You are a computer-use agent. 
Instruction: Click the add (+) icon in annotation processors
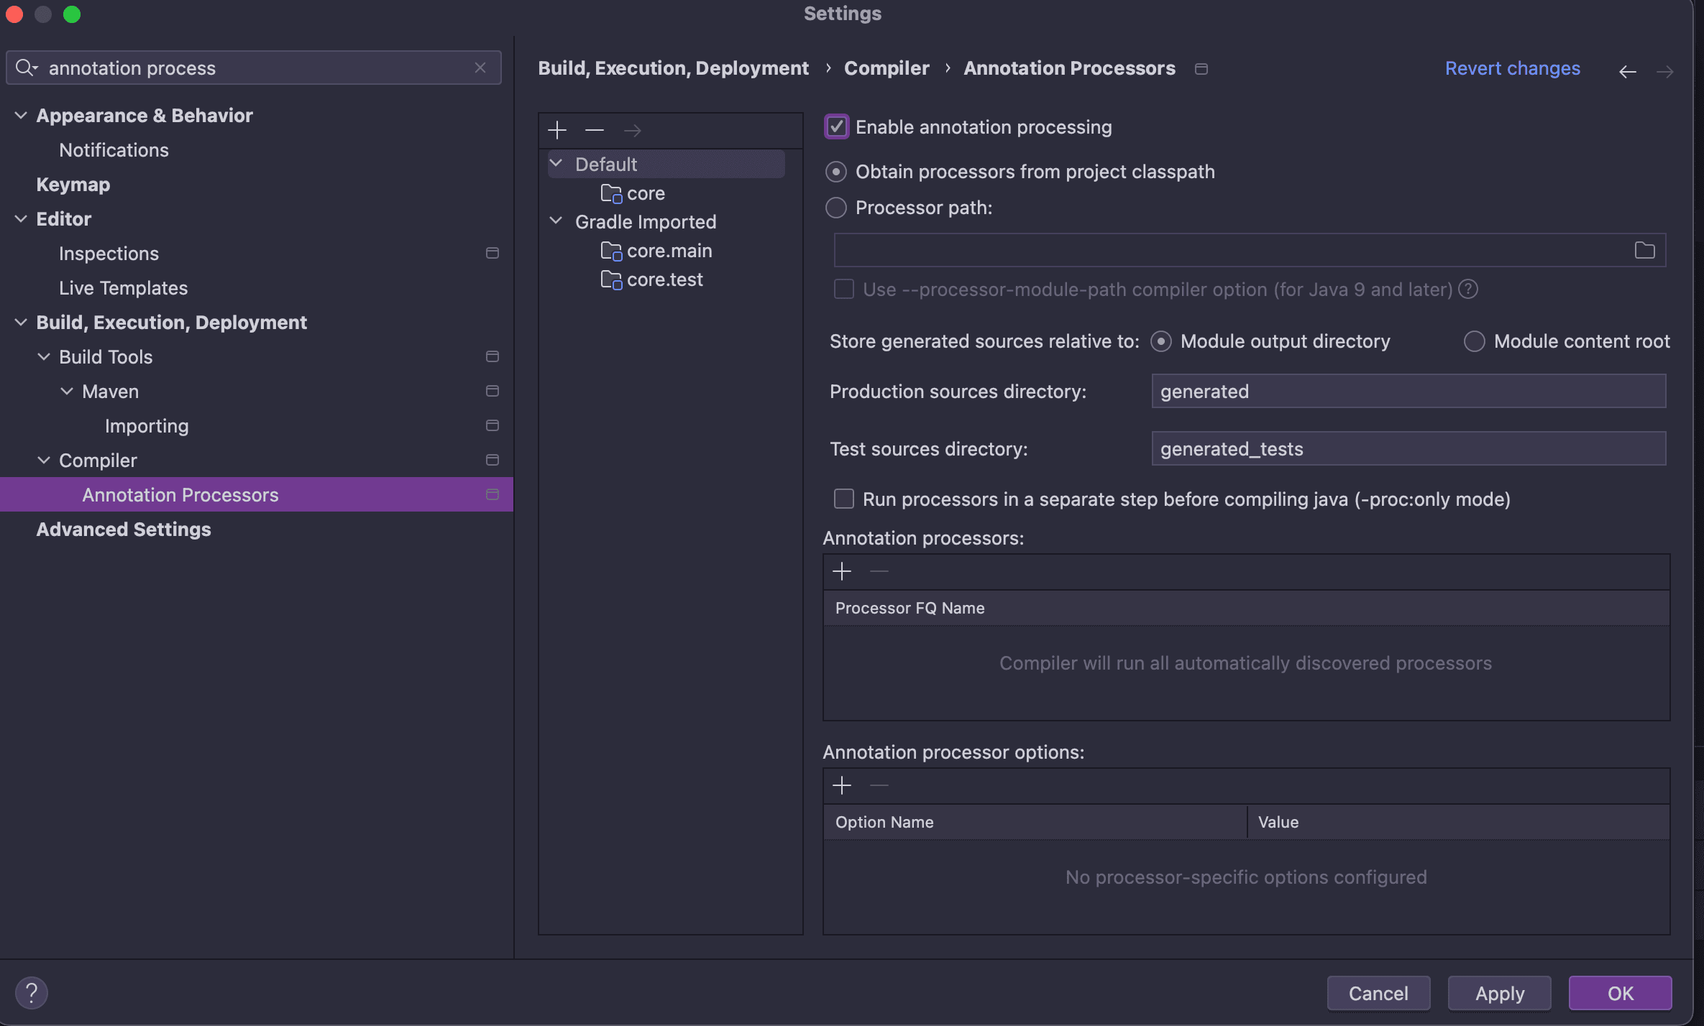click(x=842, y=571)
